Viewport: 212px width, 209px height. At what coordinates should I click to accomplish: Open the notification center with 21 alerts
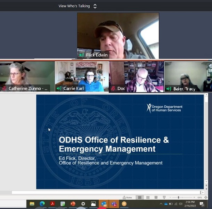click(202, 204)
